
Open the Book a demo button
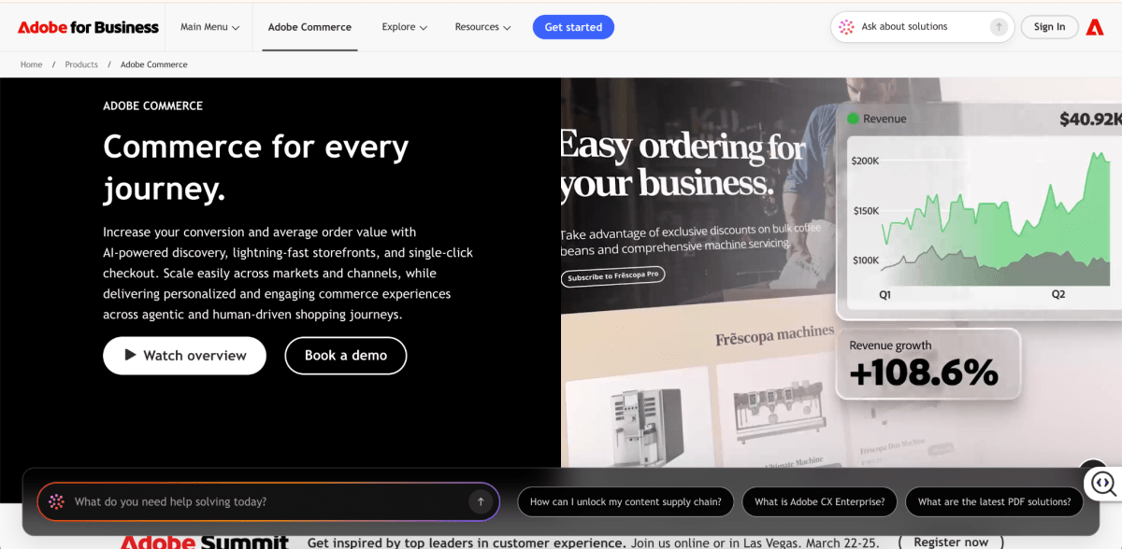346,356
